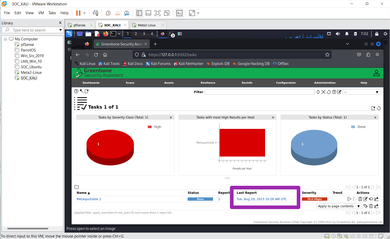The width and height of the screenshot is (390, 239).
Task: Open the Configuration menu
Action: (286, 83)
